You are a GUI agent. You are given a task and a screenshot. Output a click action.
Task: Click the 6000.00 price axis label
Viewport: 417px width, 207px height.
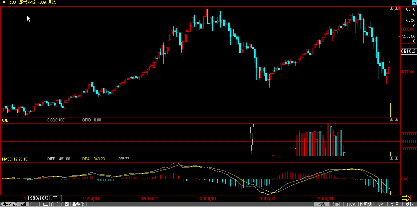(408, 29)
